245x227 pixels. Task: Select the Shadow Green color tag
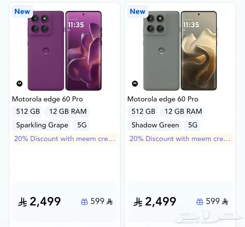point(155,125)
